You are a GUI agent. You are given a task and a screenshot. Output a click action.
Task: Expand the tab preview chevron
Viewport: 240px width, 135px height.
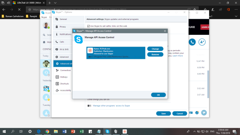(55, 3)
